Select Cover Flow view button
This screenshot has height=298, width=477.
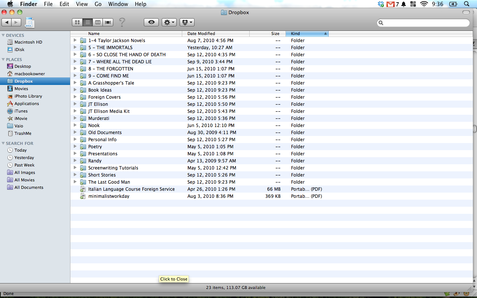[x=108, y=22]
